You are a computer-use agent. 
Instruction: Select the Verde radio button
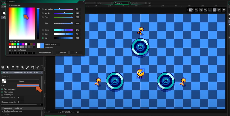[x=43, y=13]
